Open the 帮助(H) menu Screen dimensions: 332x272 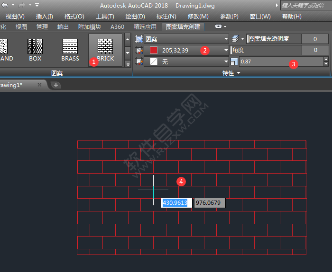coord(292,17)
